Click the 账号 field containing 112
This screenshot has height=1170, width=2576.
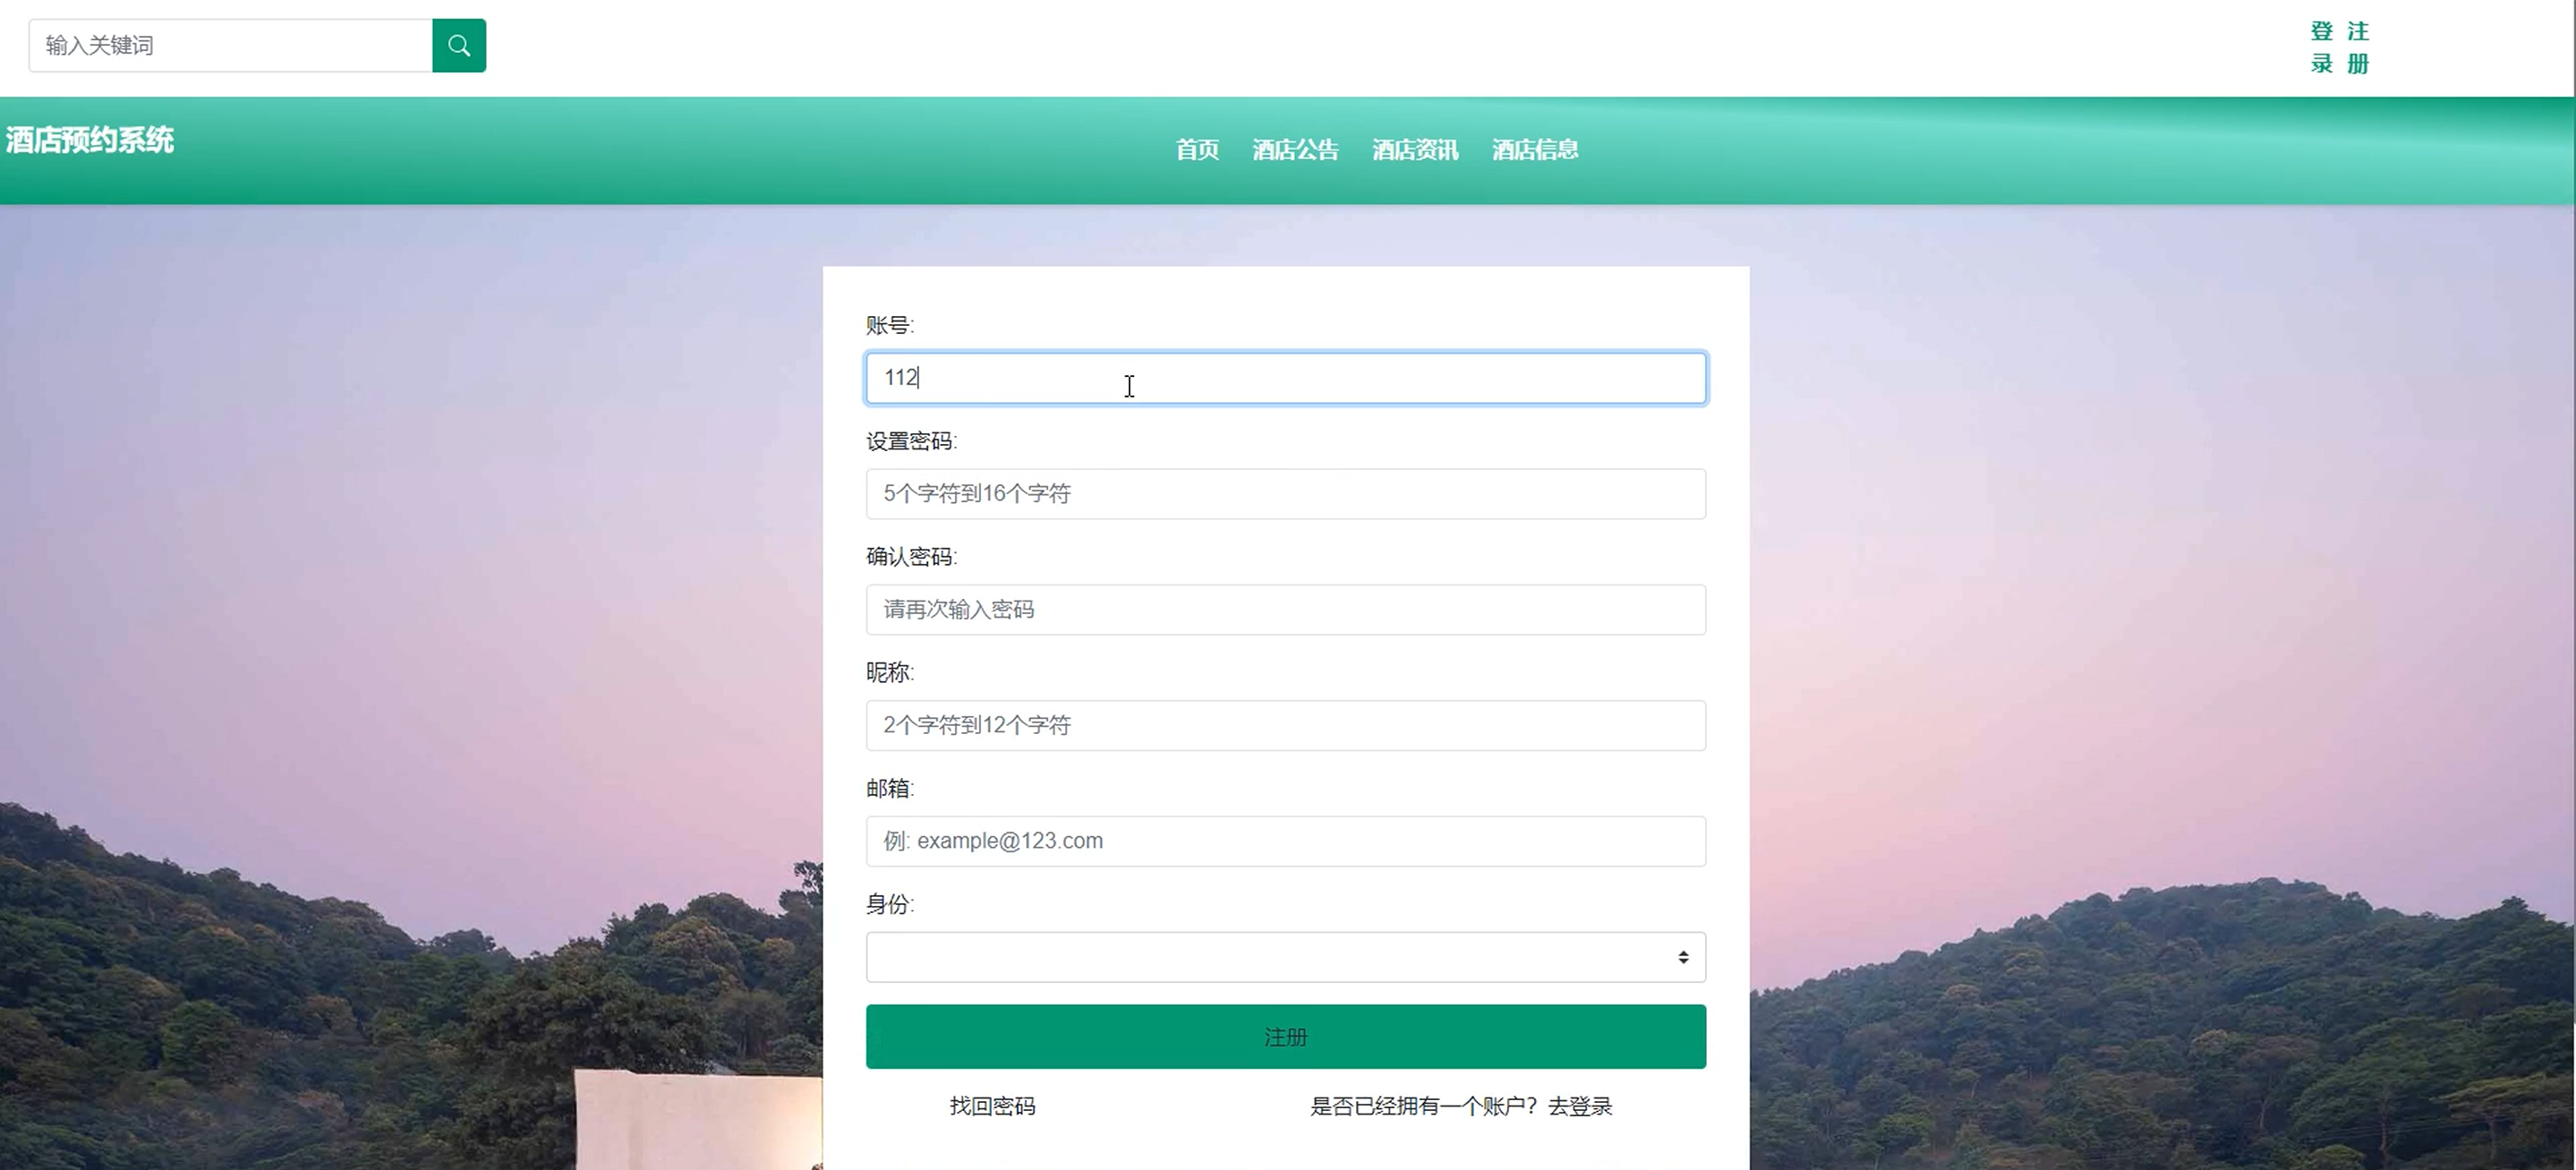pyautogui.click(x=1285, y=378)
